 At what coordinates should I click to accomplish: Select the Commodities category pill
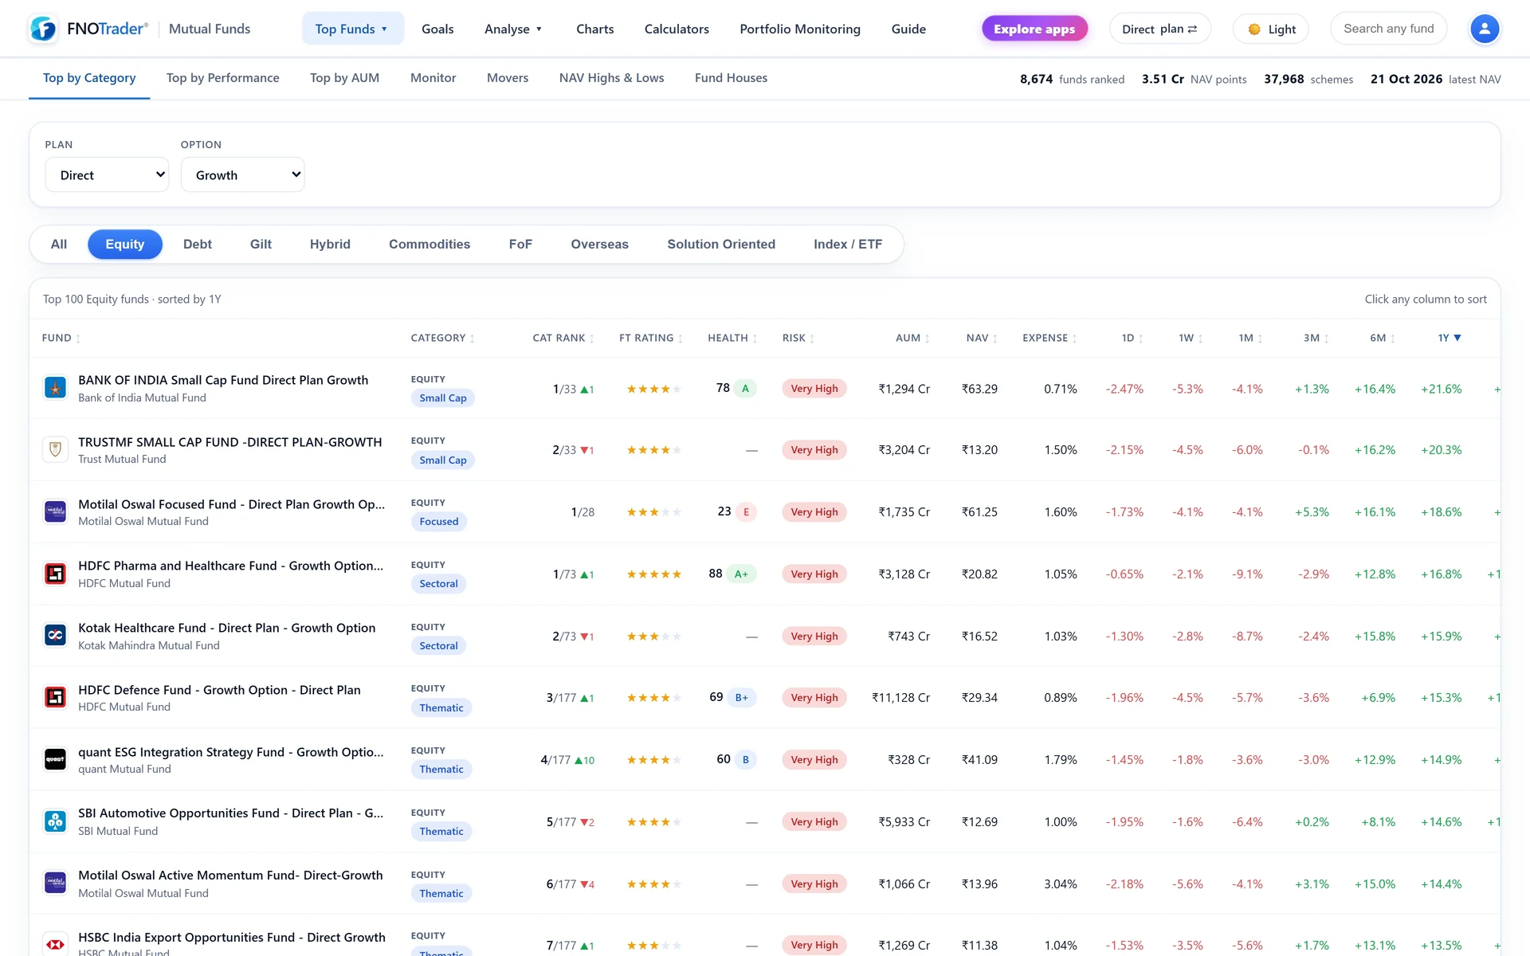pyautogui.click(x=430, y=244)
